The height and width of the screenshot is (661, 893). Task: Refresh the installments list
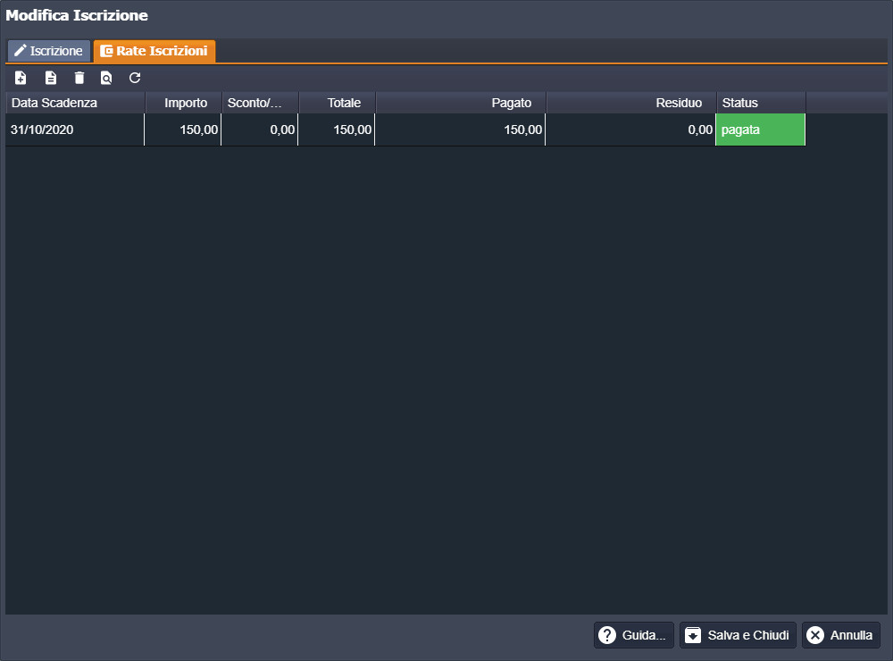click(x=135, y=78)
